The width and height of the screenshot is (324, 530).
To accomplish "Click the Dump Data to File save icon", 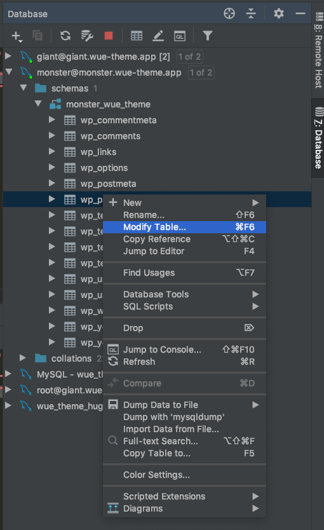I will [113, 404].
